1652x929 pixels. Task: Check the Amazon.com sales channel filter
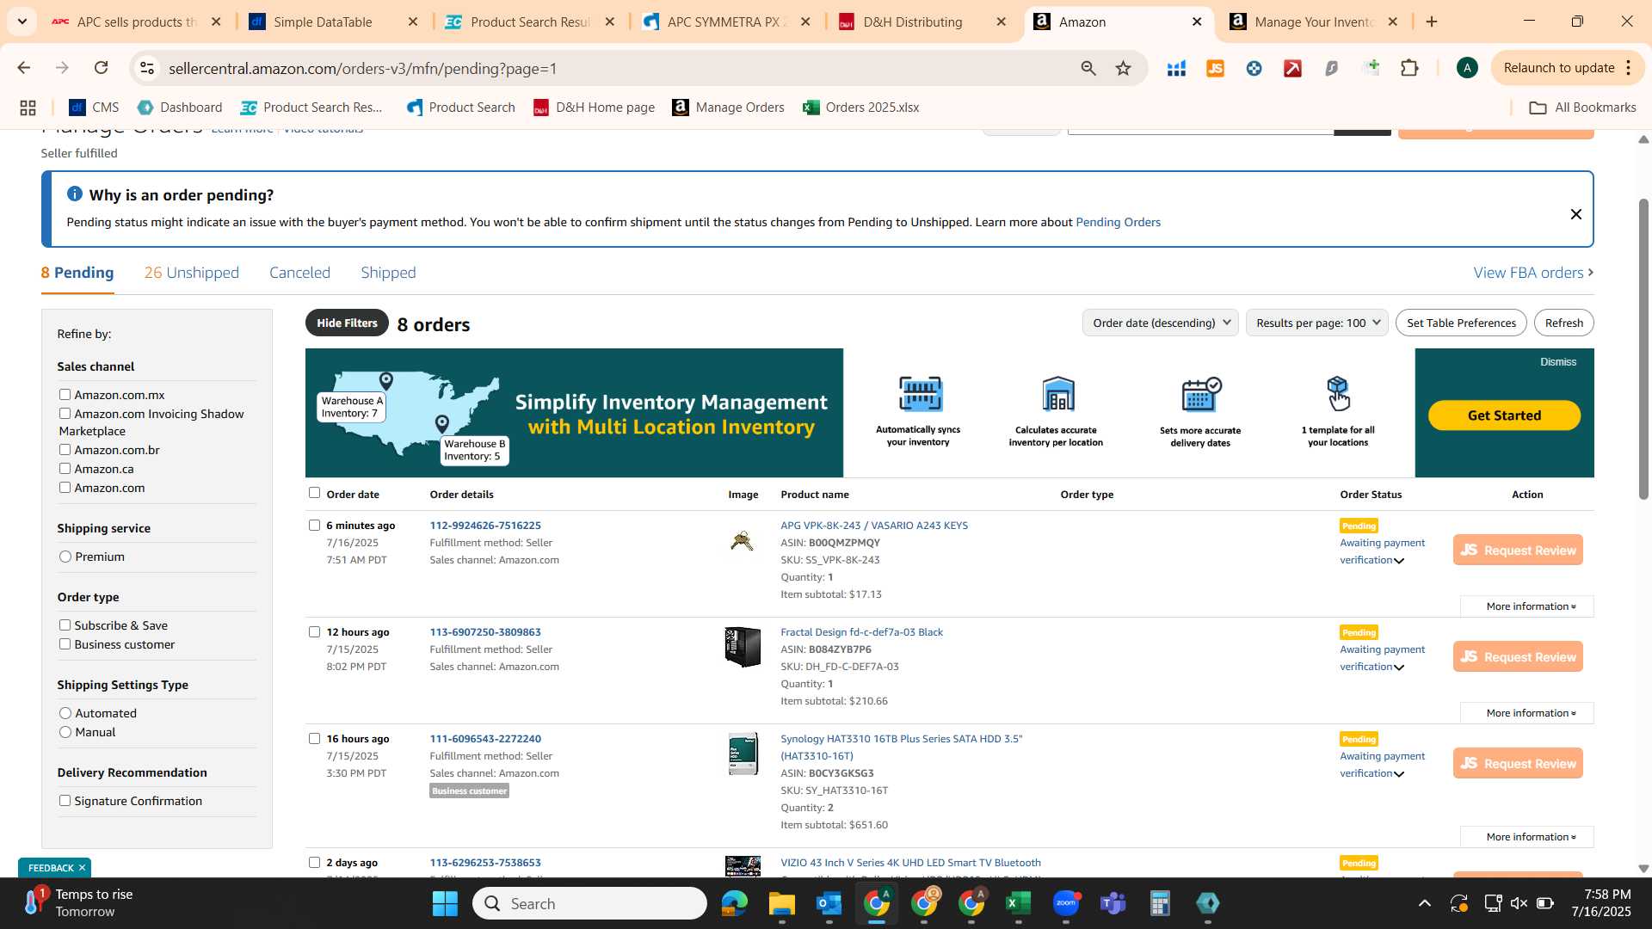tap(65, 487)
